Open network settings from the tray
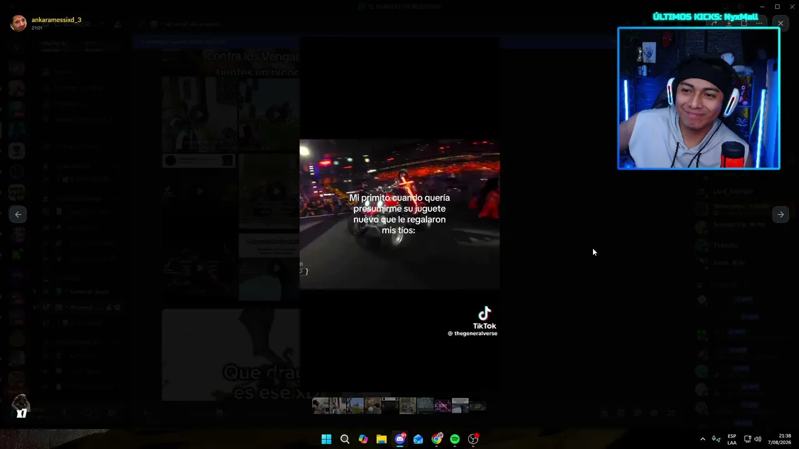799x449 pixels. click(x=748, y=439)
